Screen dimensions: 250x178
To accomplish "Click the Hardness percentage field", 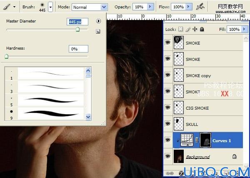I will (78, 49).
